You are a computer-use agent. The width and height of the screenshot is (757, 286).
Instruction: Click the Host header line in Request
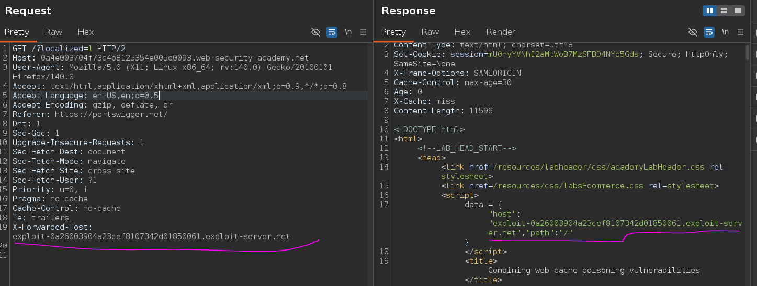(161, 58)
